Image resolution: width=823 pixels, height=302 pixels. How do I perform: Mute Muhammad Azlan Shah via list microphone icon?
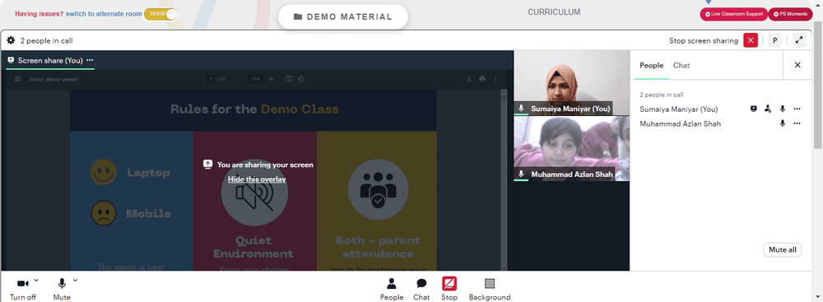(783, 123)
